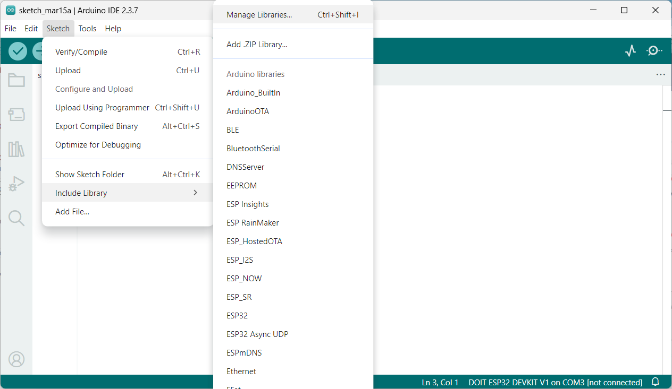672x389 pixels.
Task: Open the Sketchbook folder sidebar icon
Action: pos(16,80)
